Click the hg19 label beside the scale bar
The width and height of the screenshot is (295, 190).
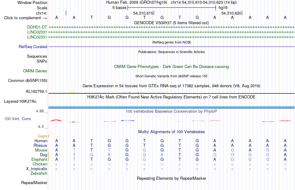223,8
